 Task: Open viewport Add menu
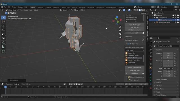(x=31, y=10)
